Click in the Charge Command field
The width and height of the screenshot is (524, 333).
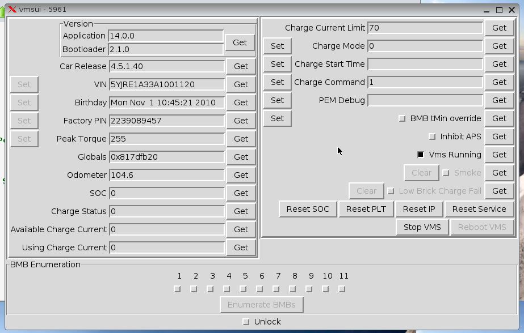tap(425, 82)
